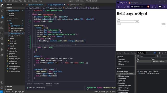Image resolution: width=167 pixels, height=93 pixels.
Task: Reload the localhost page in browser
Action: click(x=125, y=7)
